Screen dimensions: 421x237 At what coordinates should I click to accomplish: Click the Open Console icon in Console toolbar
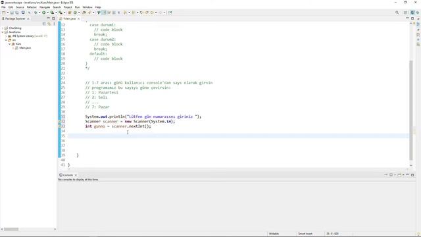[399, 174]
